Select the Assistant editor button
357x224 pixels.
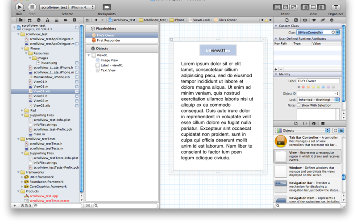click(286, 7)
